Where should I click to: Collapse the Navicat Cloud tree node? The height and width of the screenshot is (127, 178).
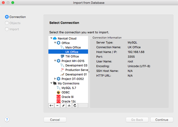click(51, 38)
